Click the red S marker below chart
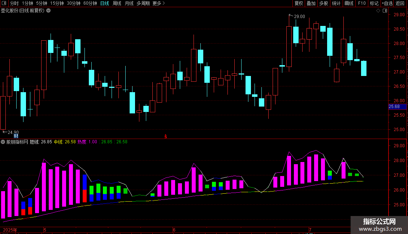 [x=165, y=136]
